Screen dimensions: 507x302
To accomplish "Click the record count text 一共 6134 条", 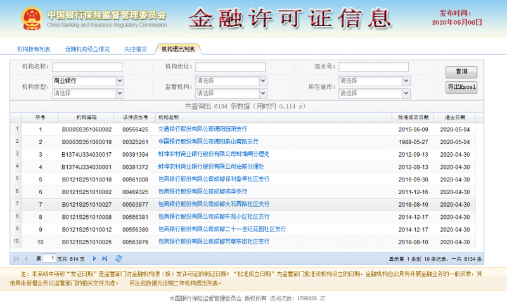I will pos(466,259).
